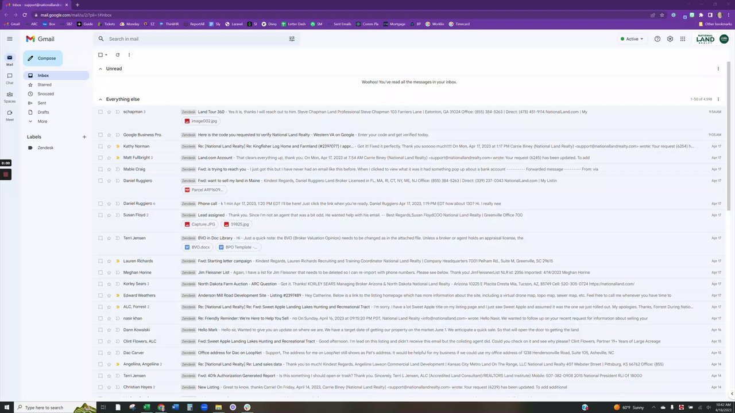Open Word from the taskbar
735x413 pixels.
pos(175,407)
